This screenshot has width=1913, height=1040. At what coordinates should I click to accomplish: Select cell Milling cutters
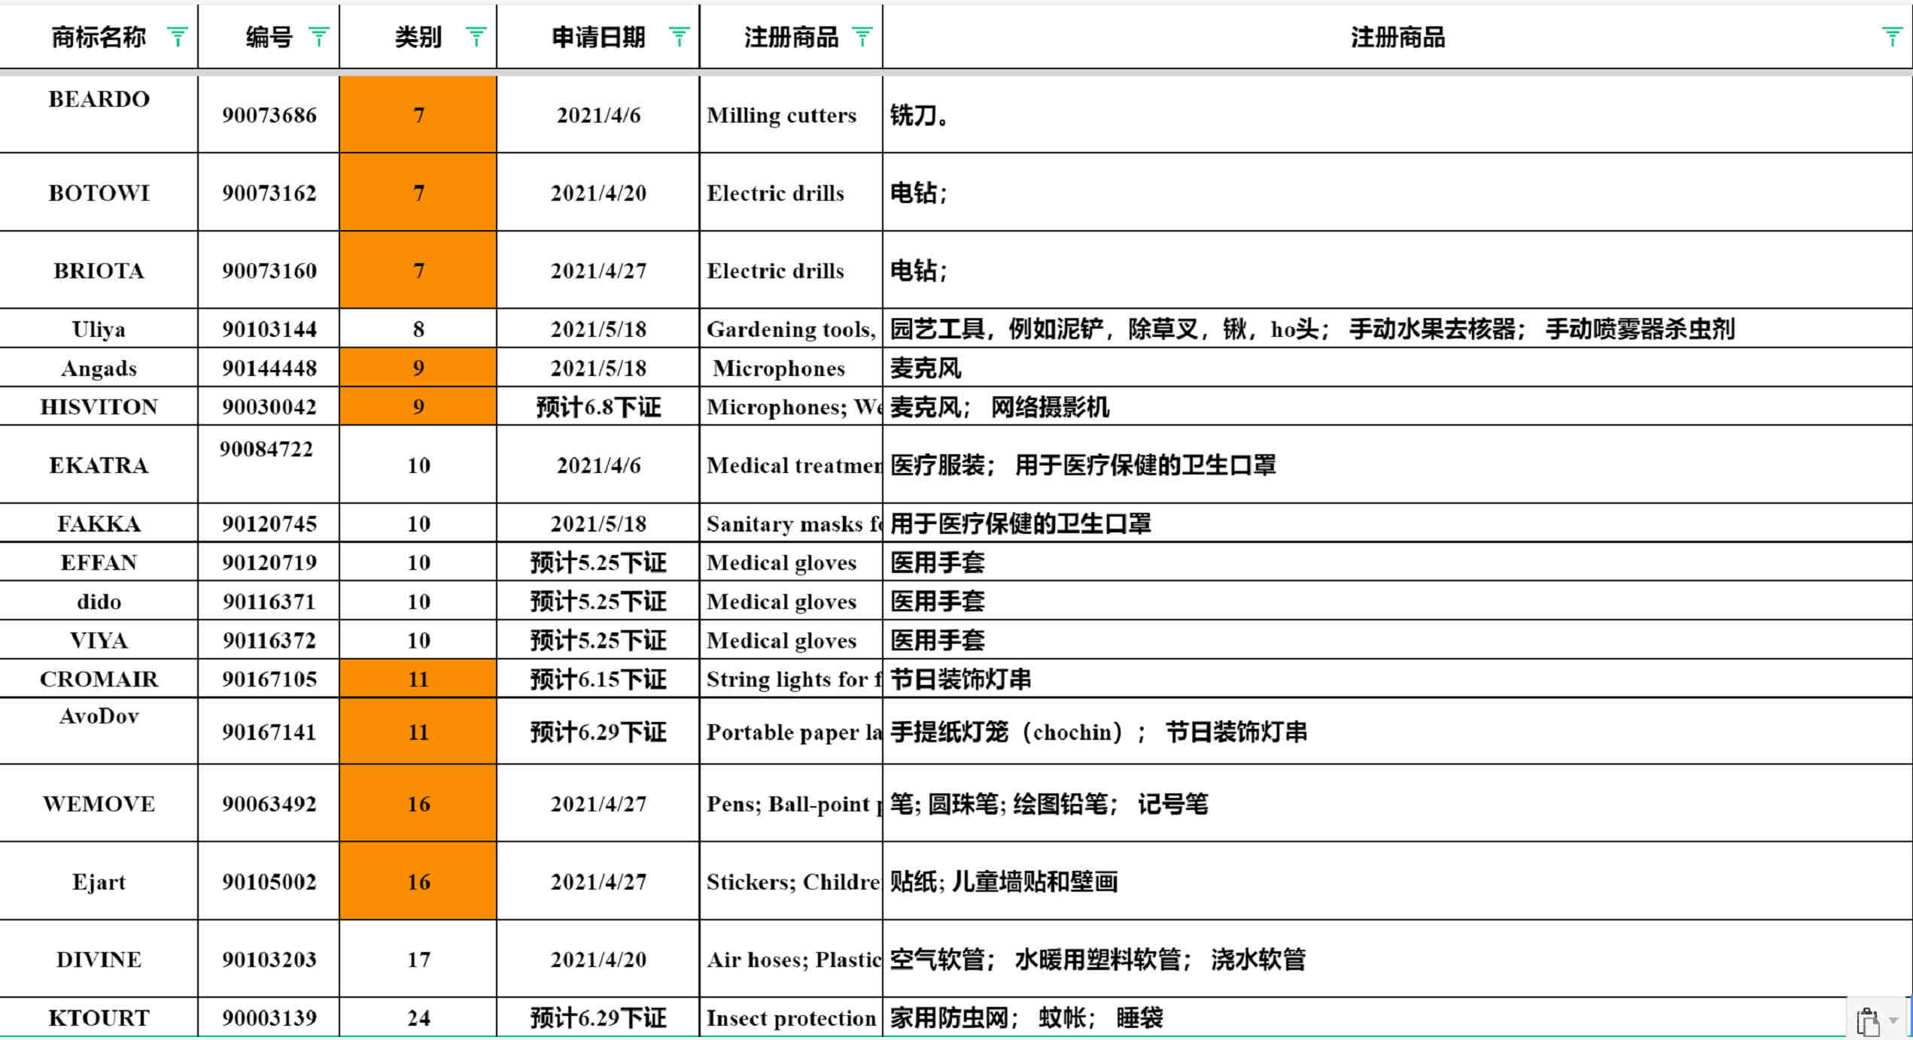click(791, 114)
